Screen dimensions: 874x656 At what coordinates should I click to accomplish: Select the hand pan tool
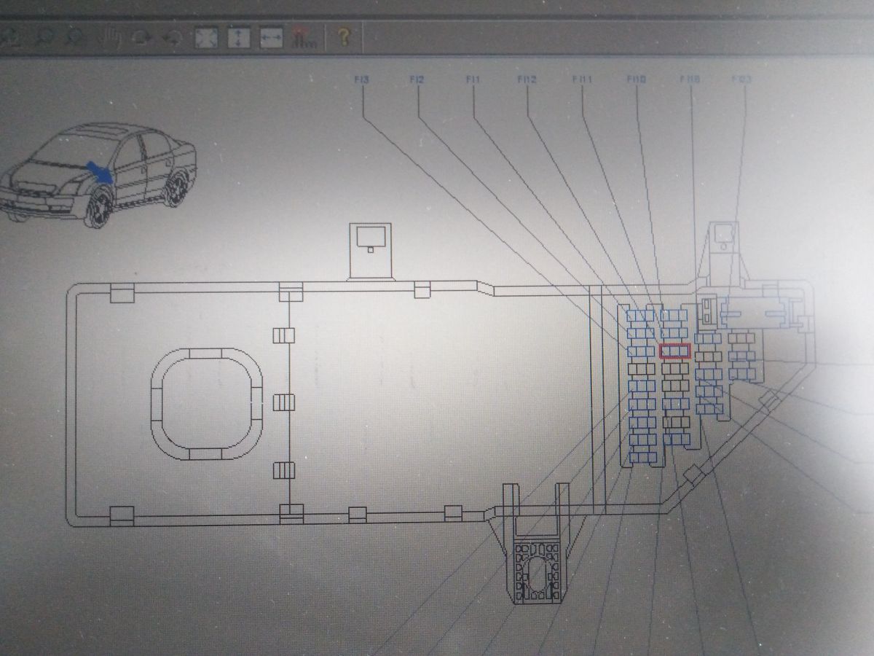(111, 37)
